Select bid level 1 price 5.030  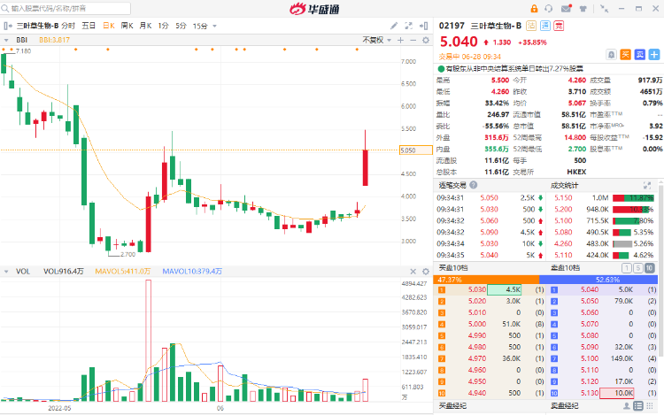(x=477, y=289)
